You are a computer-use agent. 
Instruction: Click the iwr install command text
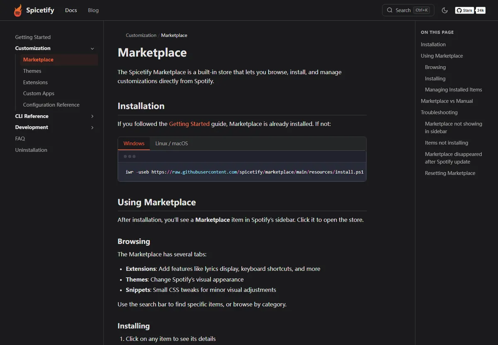tap(244, 172)
